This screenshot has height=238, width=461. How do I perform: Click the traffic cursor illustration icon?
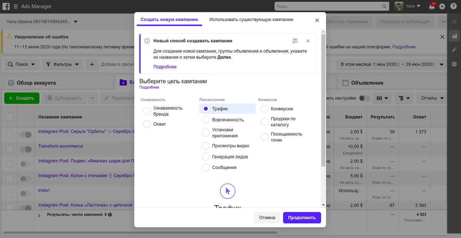click(227, 191)
